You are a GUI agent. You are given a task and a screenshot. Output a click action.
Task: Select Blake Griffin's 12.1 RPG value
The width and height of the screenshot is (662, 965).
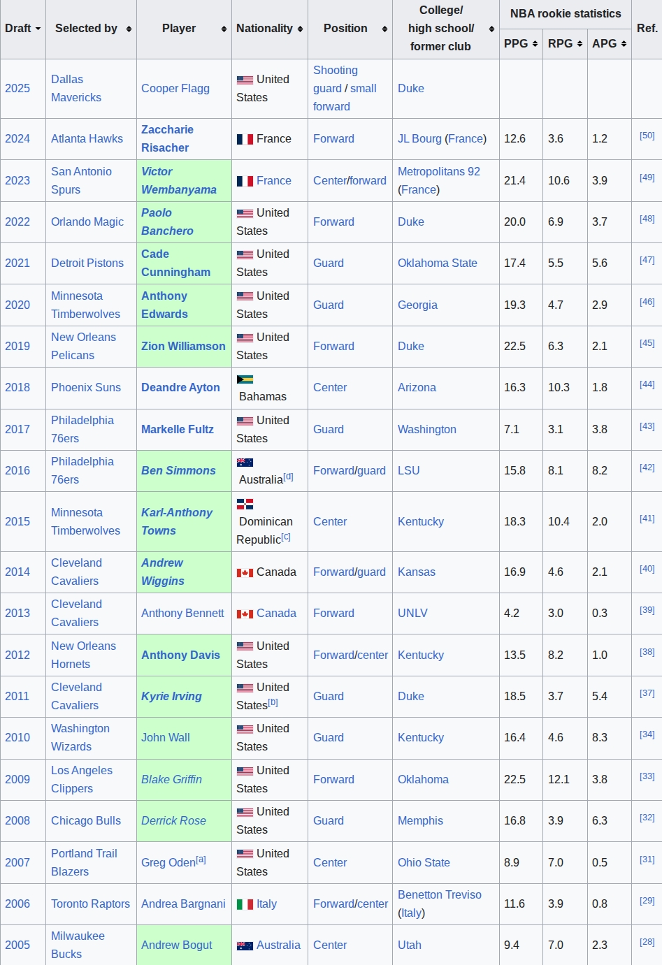(559, 780)
